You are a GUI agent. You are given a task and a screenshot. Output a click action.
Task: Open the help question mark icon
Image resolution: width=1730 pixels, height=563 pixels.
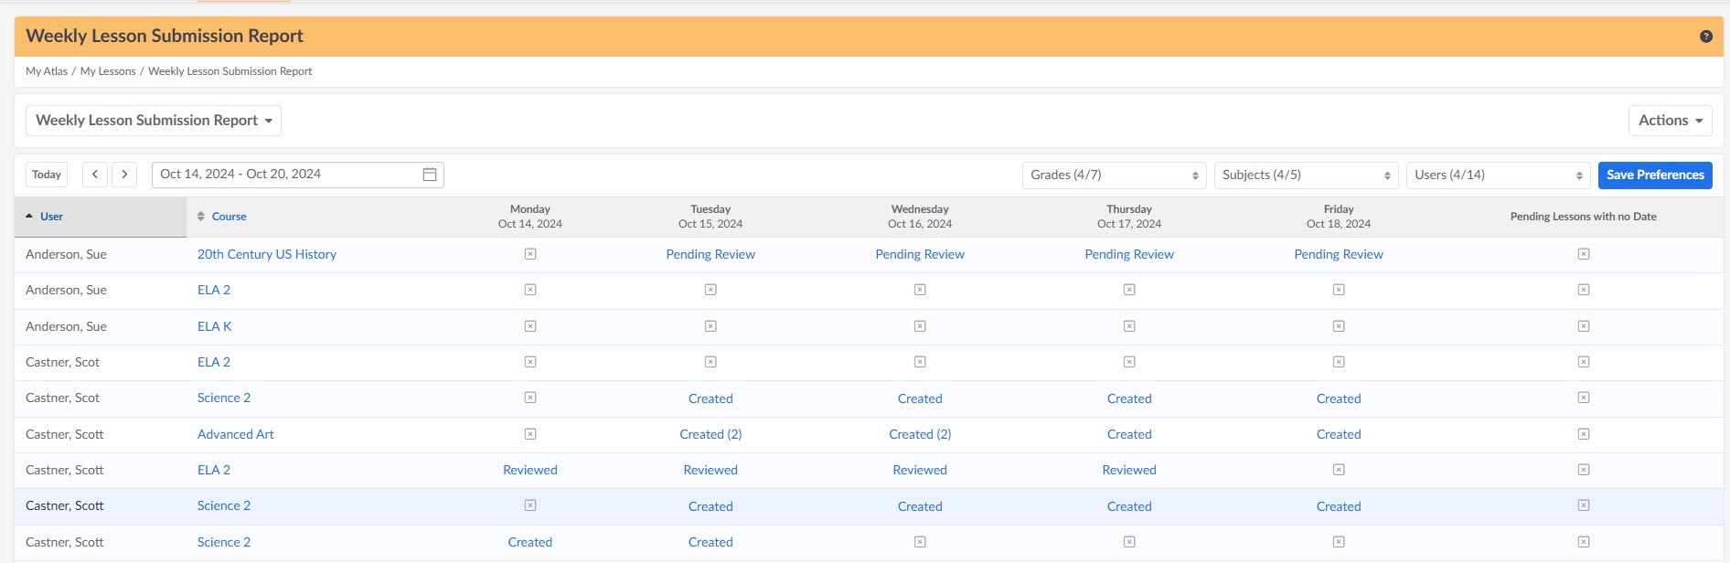1705,37
